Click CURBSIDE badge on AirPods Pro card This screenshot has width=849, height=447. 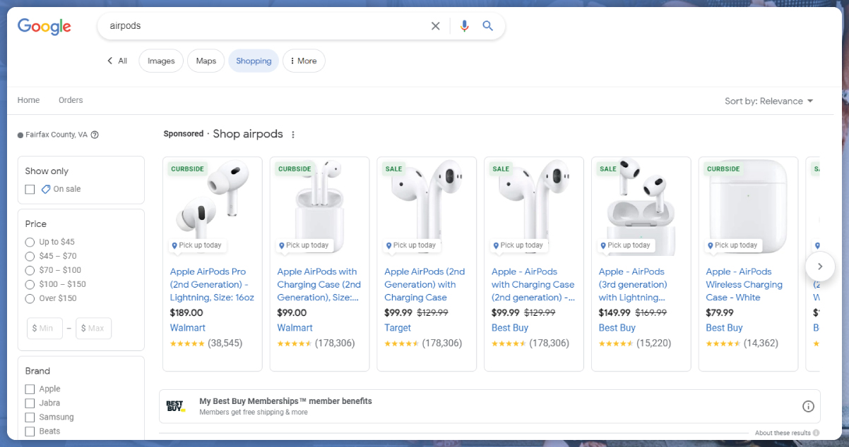coord(187,169)
